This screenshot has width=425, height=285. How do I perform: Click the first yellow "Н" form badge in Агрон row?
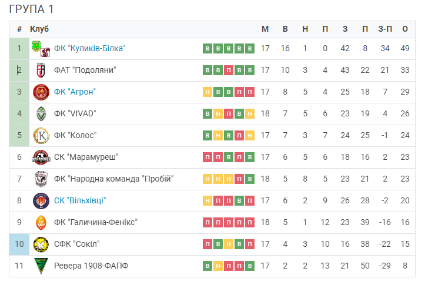[208, 92]
